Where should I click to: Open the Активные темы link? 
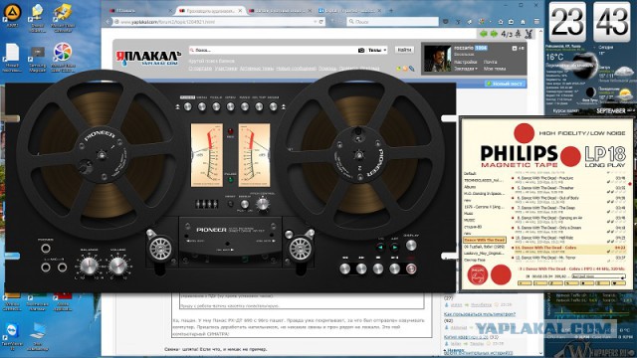tap(257, 69)
